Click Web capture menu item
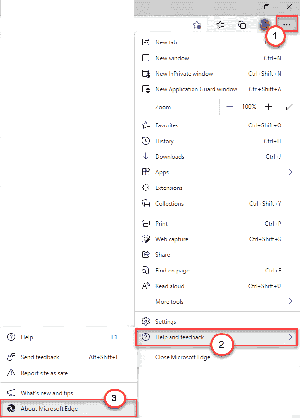This screenshot has height=418, width=300. click(x=171, y=239)
